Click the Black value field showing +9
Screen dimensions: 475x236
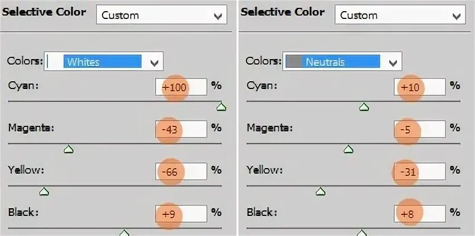(x=181, y=214)
